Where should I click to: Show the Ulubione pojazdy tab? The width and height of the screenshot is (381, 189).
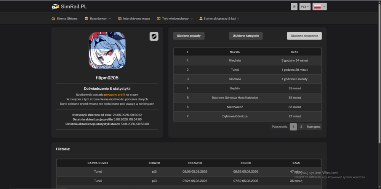click(x=189, y=36)
